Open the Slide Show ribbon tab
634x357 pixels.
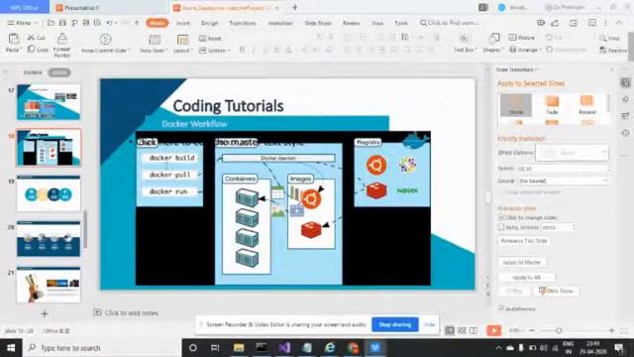pyautogui.click(x=318, y=23)
